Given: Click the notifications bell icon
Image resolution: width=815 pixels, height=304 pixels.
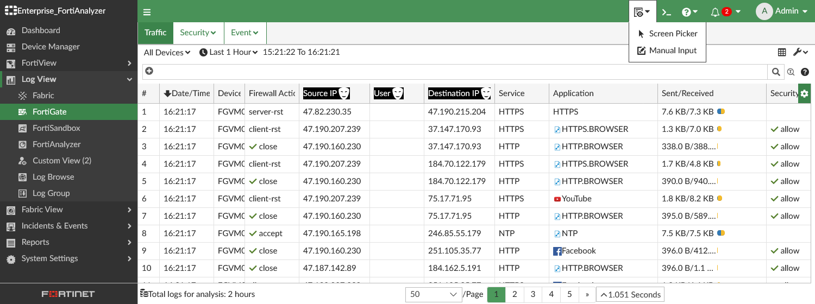Looking at the screenshot, I should [715, 11].
